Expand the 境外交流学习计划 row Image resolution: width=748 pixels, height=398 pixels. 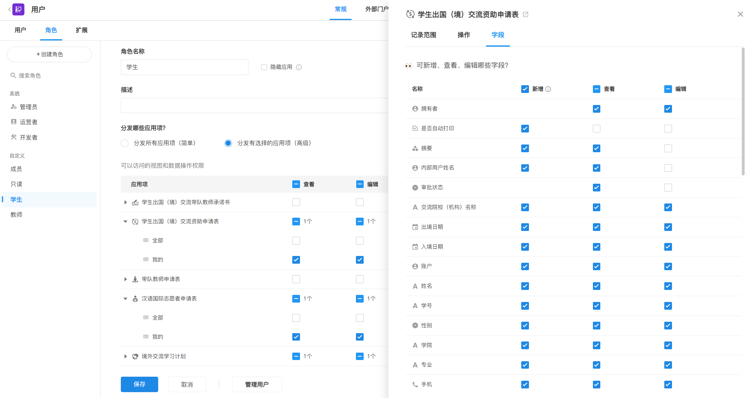(x=125, y=356)
